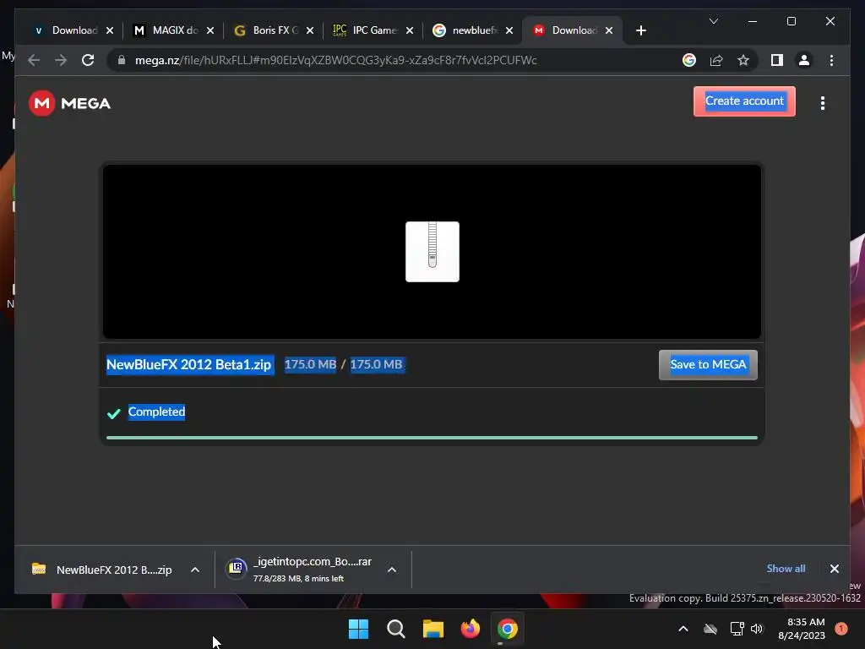The width and height of the screenshot is (865, 649).
Task: Show all downloads
Action: tap(786, 569)
